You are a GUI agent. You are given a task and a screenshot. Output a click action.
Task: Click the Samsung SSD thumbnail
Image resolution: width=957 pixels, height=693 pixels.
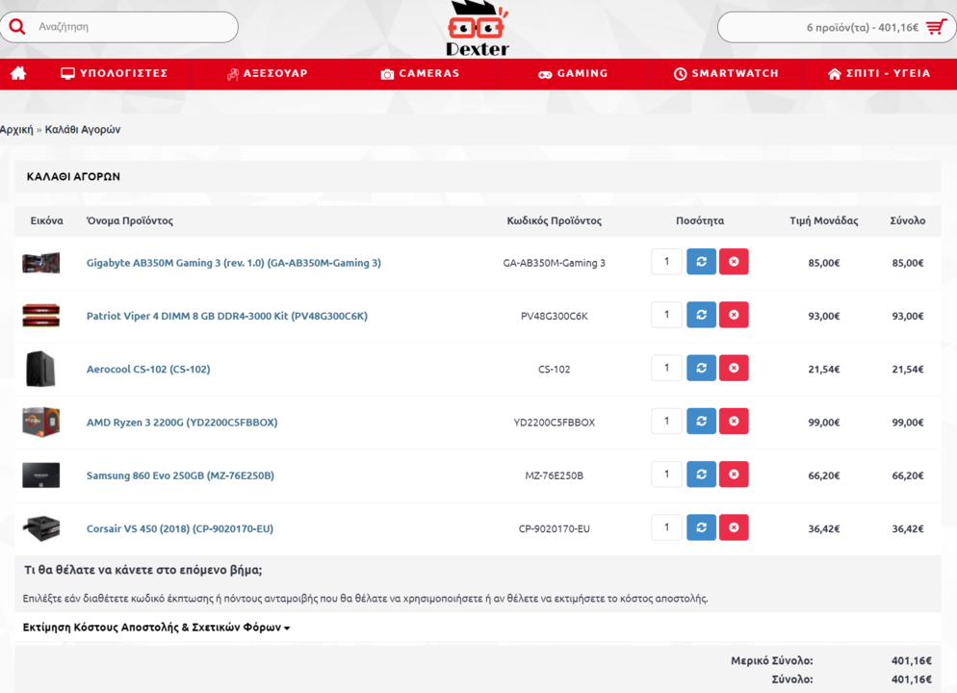coord(40,475)
